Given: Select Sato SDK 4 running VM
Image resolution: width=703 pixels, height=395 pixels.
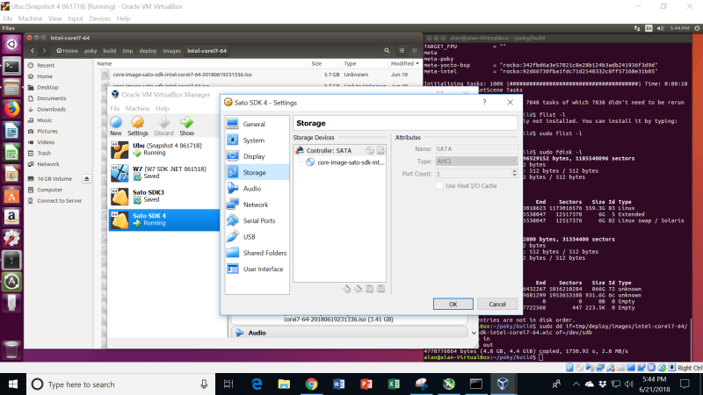Looking at the screenshot, I should click(164, 219).
